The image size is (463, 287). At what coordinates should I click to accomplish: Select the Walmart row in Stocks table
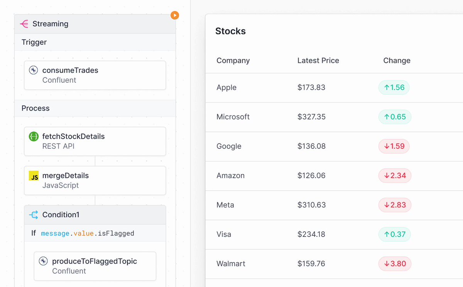(334, 264)
